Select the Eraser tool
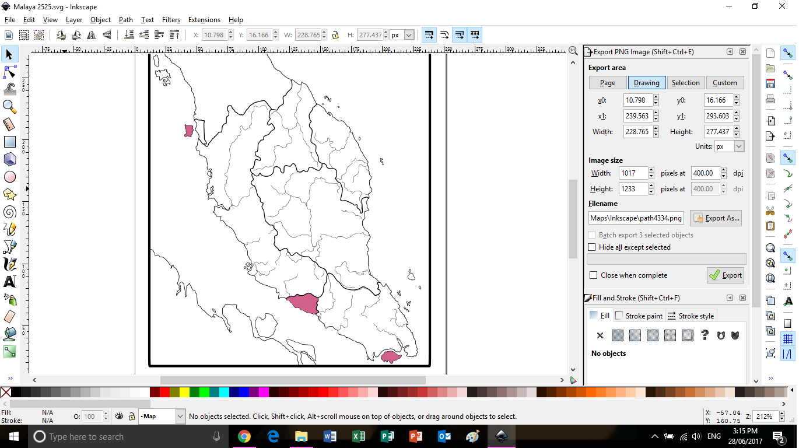799x448 pixels. click(x=9, y=316)
